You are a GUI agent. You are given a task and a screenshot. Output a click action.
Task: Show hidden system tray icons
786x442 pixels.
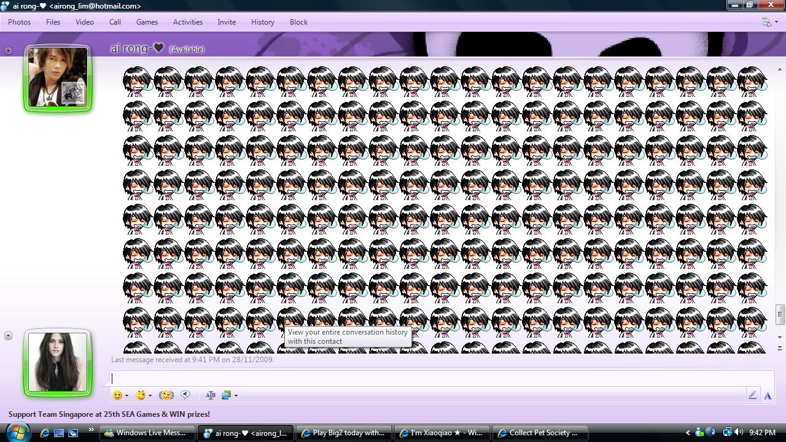(x=687, y=433)
